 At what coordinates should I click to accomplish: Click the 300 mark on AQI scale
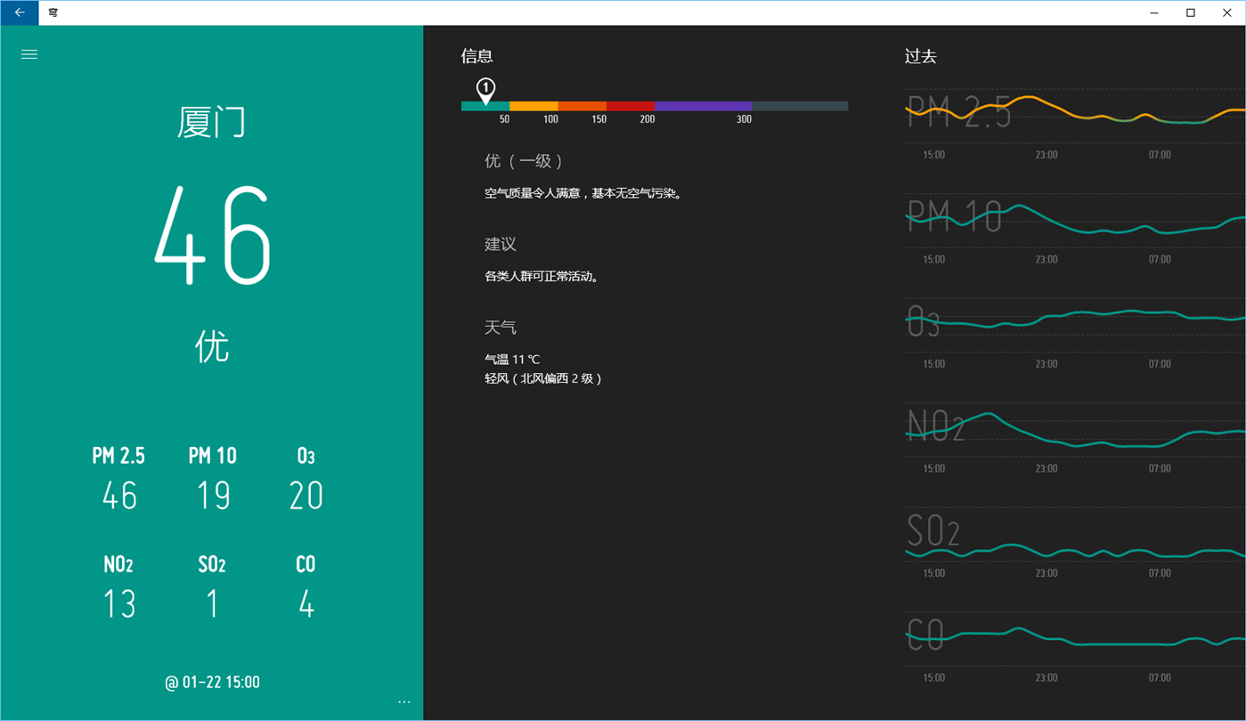pyautogui.click(x=744, y=119)
